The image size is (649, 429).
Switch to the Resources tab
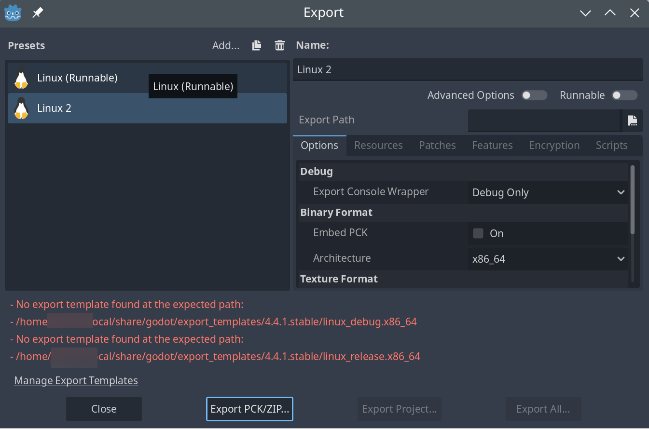(378, 146)
